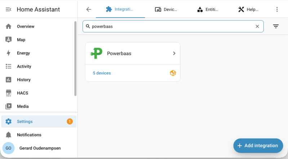
Task: Click the sidebar vertical scrollbar
Action: click(x=75, y=59)
